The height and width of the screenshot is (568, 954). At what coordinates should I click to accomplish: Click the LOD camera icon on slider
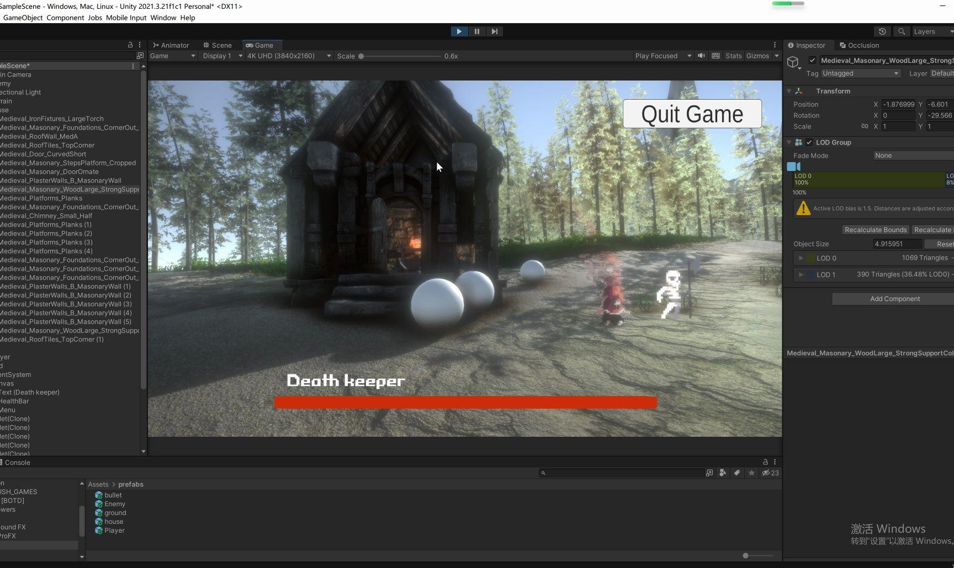click(793, 167)
